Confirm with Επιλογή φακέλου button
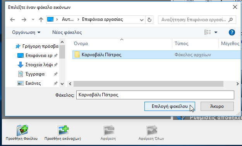Image resolution: width=242 pixels, height=146 pixels. pyautogui.click(x=170, y=106)
